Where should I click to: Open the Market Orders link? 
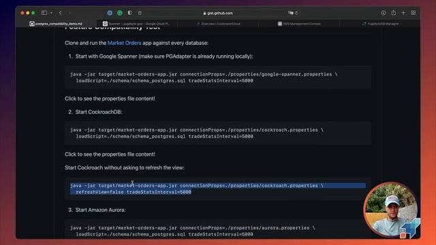click(124, 43)
